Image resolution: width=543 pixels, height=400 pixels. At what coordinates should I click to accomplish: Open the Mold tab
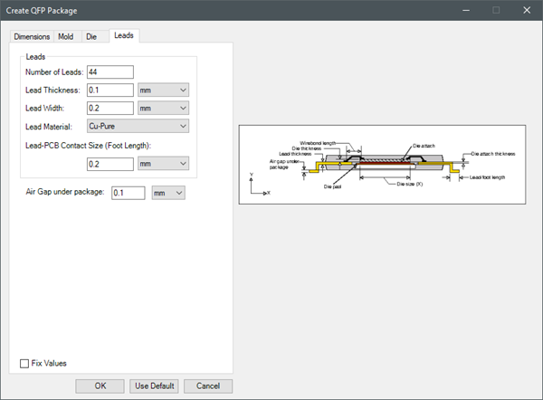point(66,36)
